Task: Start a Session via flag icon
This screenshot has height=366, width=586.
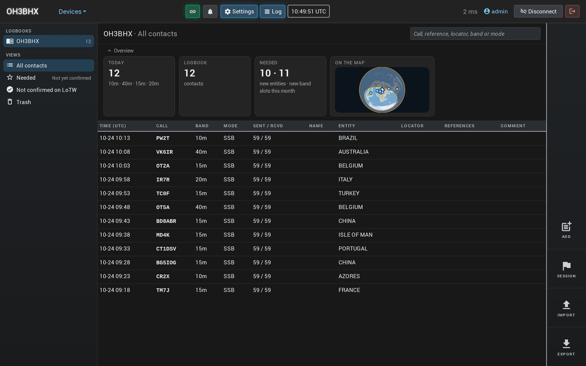Action: [566, 266]
